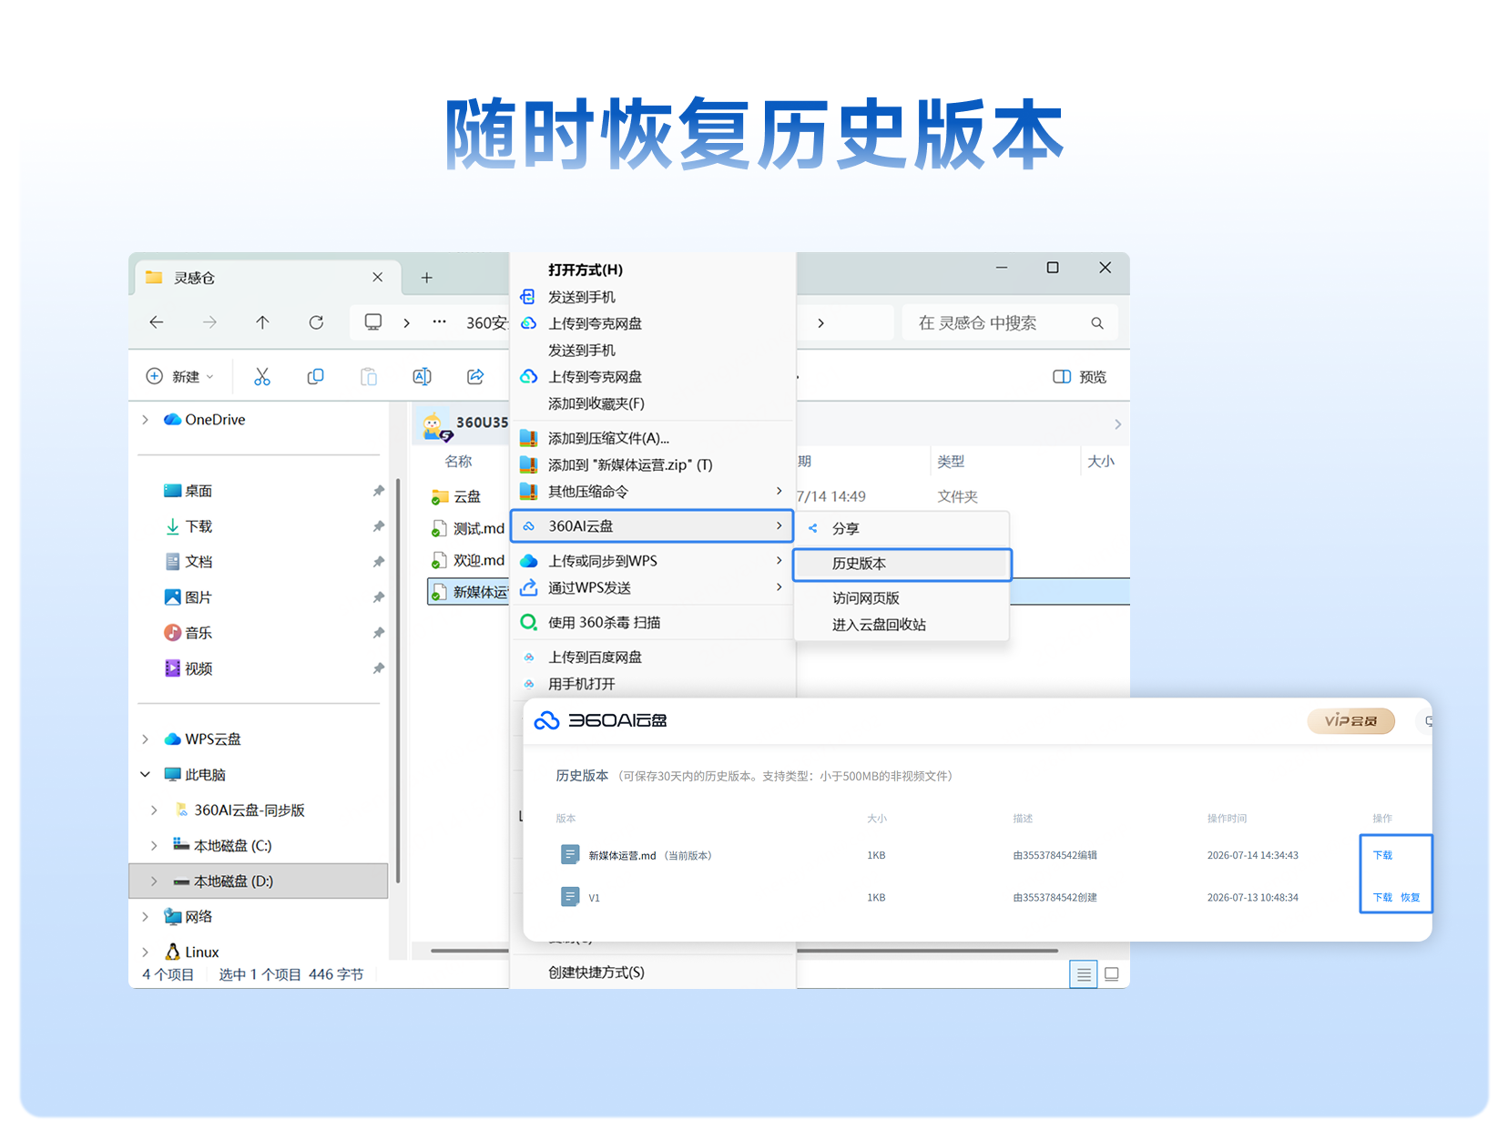Click the search magnifier icon

coord(1097,323)
